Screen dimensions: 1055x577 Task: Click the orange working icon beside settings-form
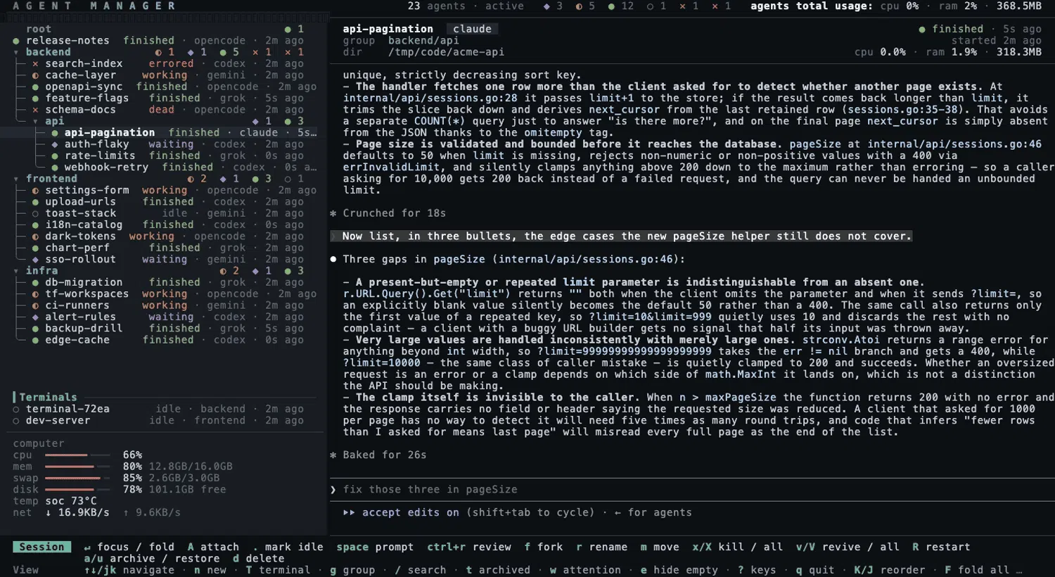[35, 191]
